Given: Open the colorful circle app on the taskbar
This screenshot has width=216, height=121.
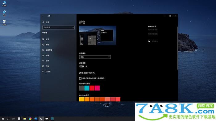Looking at the screenshot, I should [30, 119].
